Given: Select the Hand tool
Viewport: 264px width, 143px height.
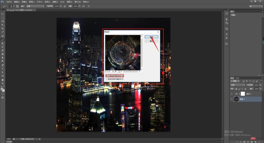Looking at the screenshot, I should [3, 80].
